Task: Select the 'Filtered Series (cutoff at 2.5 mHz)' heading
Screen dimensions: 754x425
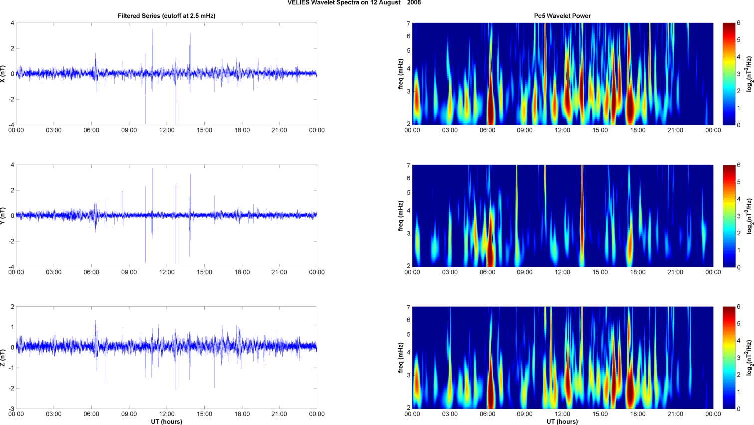Action: (x=167, y=16)
